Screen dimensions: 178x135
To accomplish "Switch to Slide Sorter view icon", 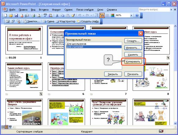I will (x=6, y=127).
